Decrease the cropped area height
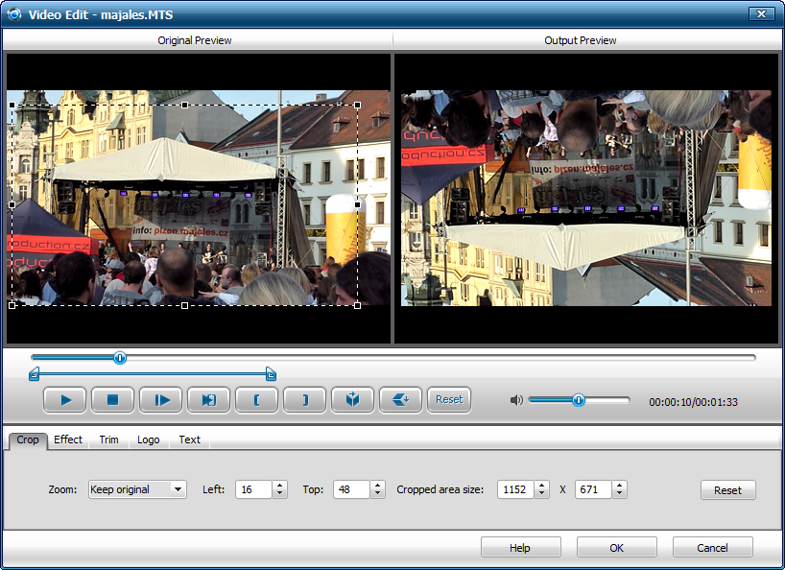This screenshot has height=570, width=785. click(620, 494)
